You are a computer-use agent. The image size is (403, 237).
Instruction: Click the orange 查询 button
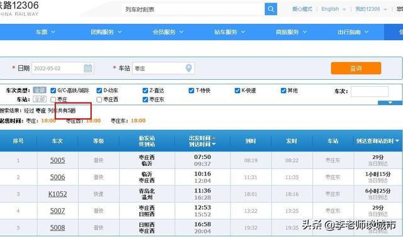(x=356, y=69)
